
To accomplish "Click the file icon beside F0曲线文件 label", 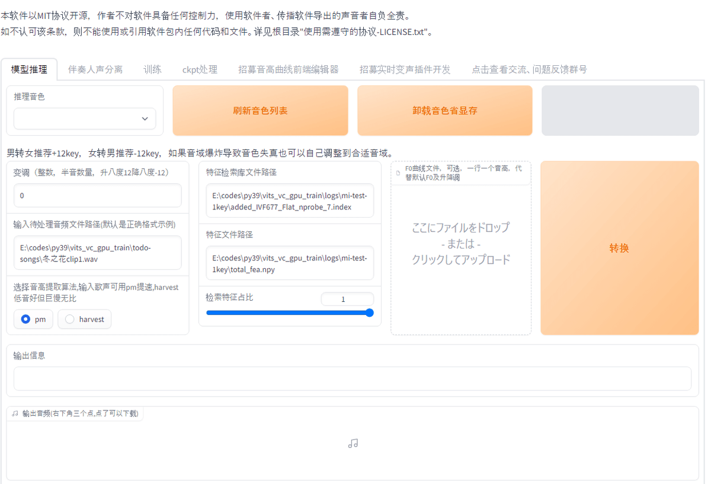I will pyautogui.click(x=398, y=173).
